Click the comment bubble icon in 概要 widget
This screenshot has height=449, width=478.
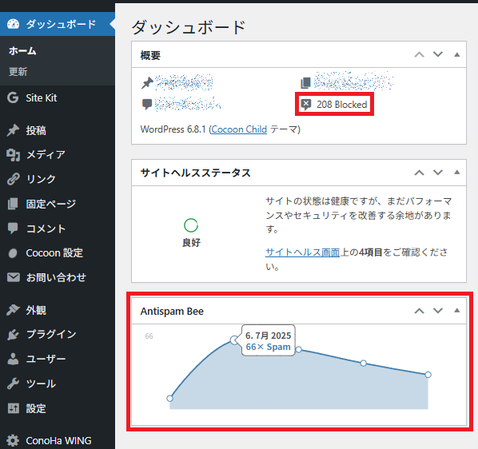point(147,104)
